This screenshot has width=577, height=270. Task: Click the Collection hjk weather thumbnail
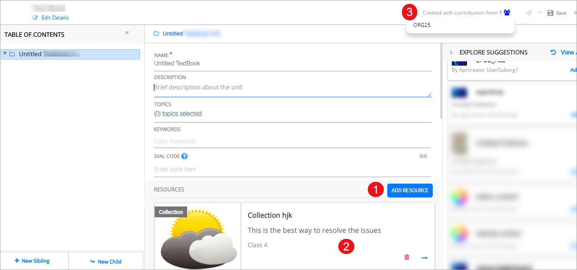pyautogui.click(x=197, y=238)
